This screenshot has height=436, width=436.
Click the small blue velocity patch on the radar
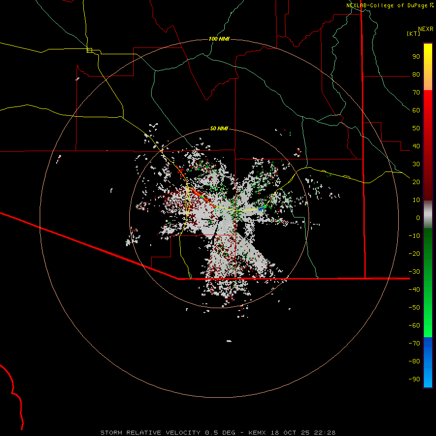coord(262,207)
